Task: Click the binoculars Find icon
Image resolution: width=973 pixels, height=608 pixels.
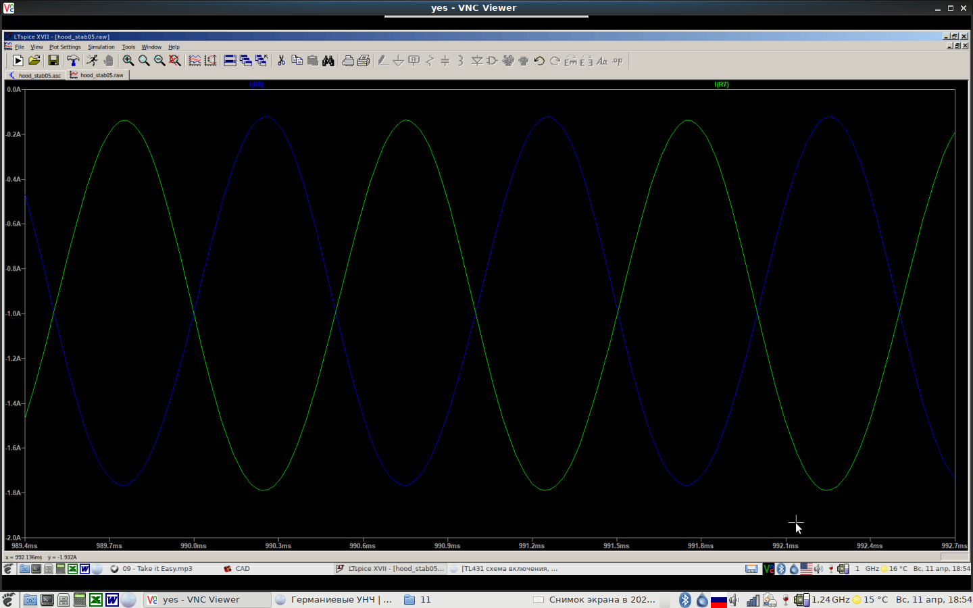Action: click(328, 61)
